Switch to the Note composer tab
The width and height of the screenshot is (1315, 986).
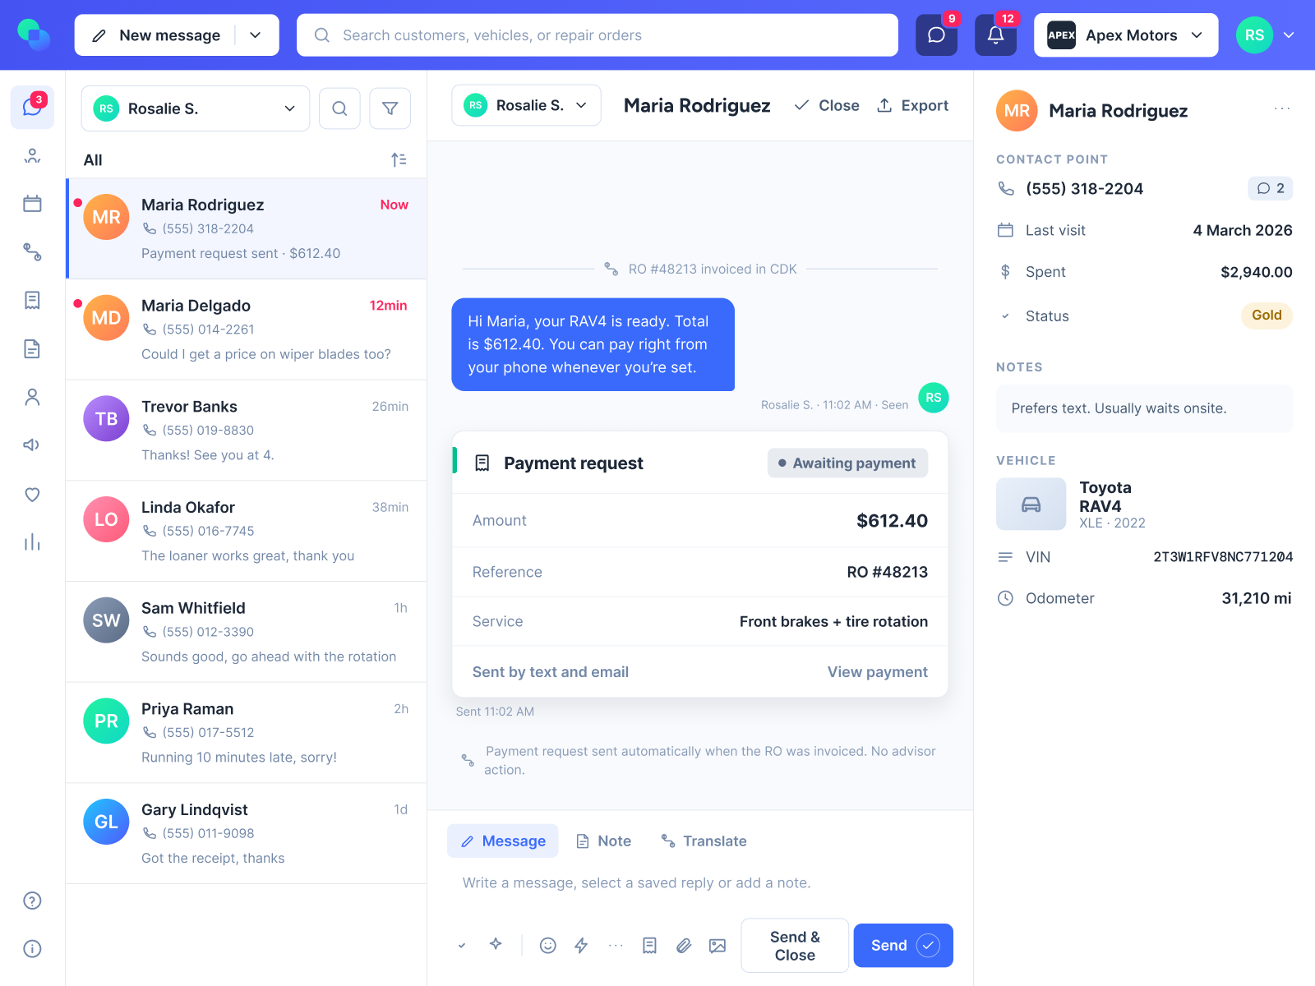pyautogui.click(x=604, y=841)
